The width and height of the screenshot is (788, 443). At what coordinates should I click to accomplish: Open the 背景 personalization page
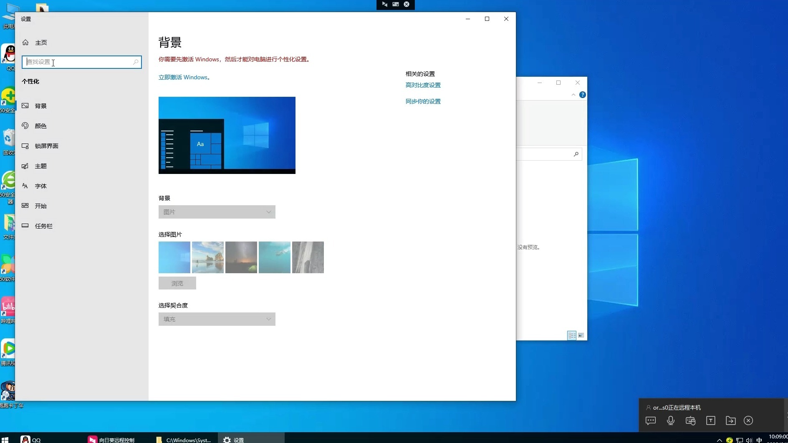tap(82, 106)
